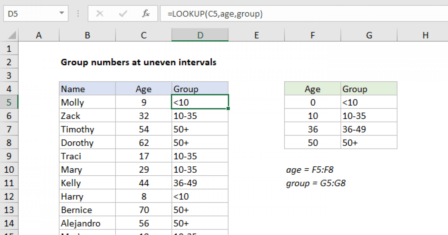Click the Enter checkmark icon in formula bar

coord(122,14)
